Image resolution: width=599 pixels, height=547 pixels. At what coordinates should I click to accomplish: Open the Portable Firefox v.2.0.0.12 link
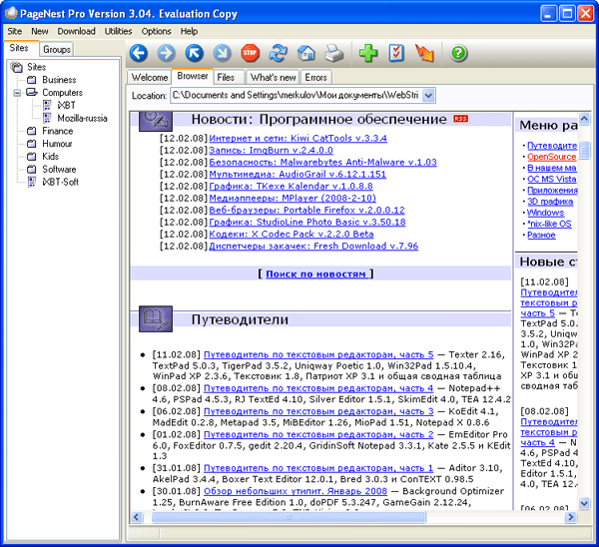306,210
